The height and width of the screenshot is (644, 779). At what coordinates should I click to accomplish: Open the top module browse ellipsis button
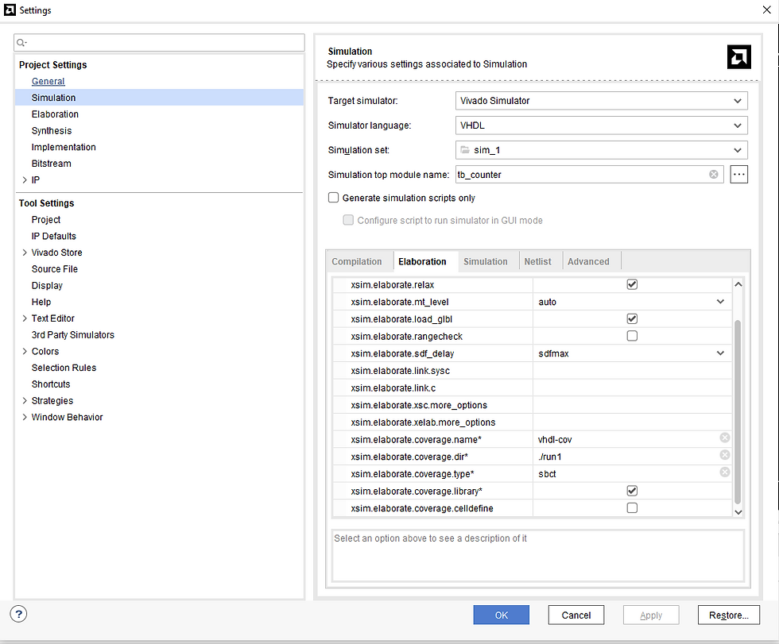click(x=738, y=174)
